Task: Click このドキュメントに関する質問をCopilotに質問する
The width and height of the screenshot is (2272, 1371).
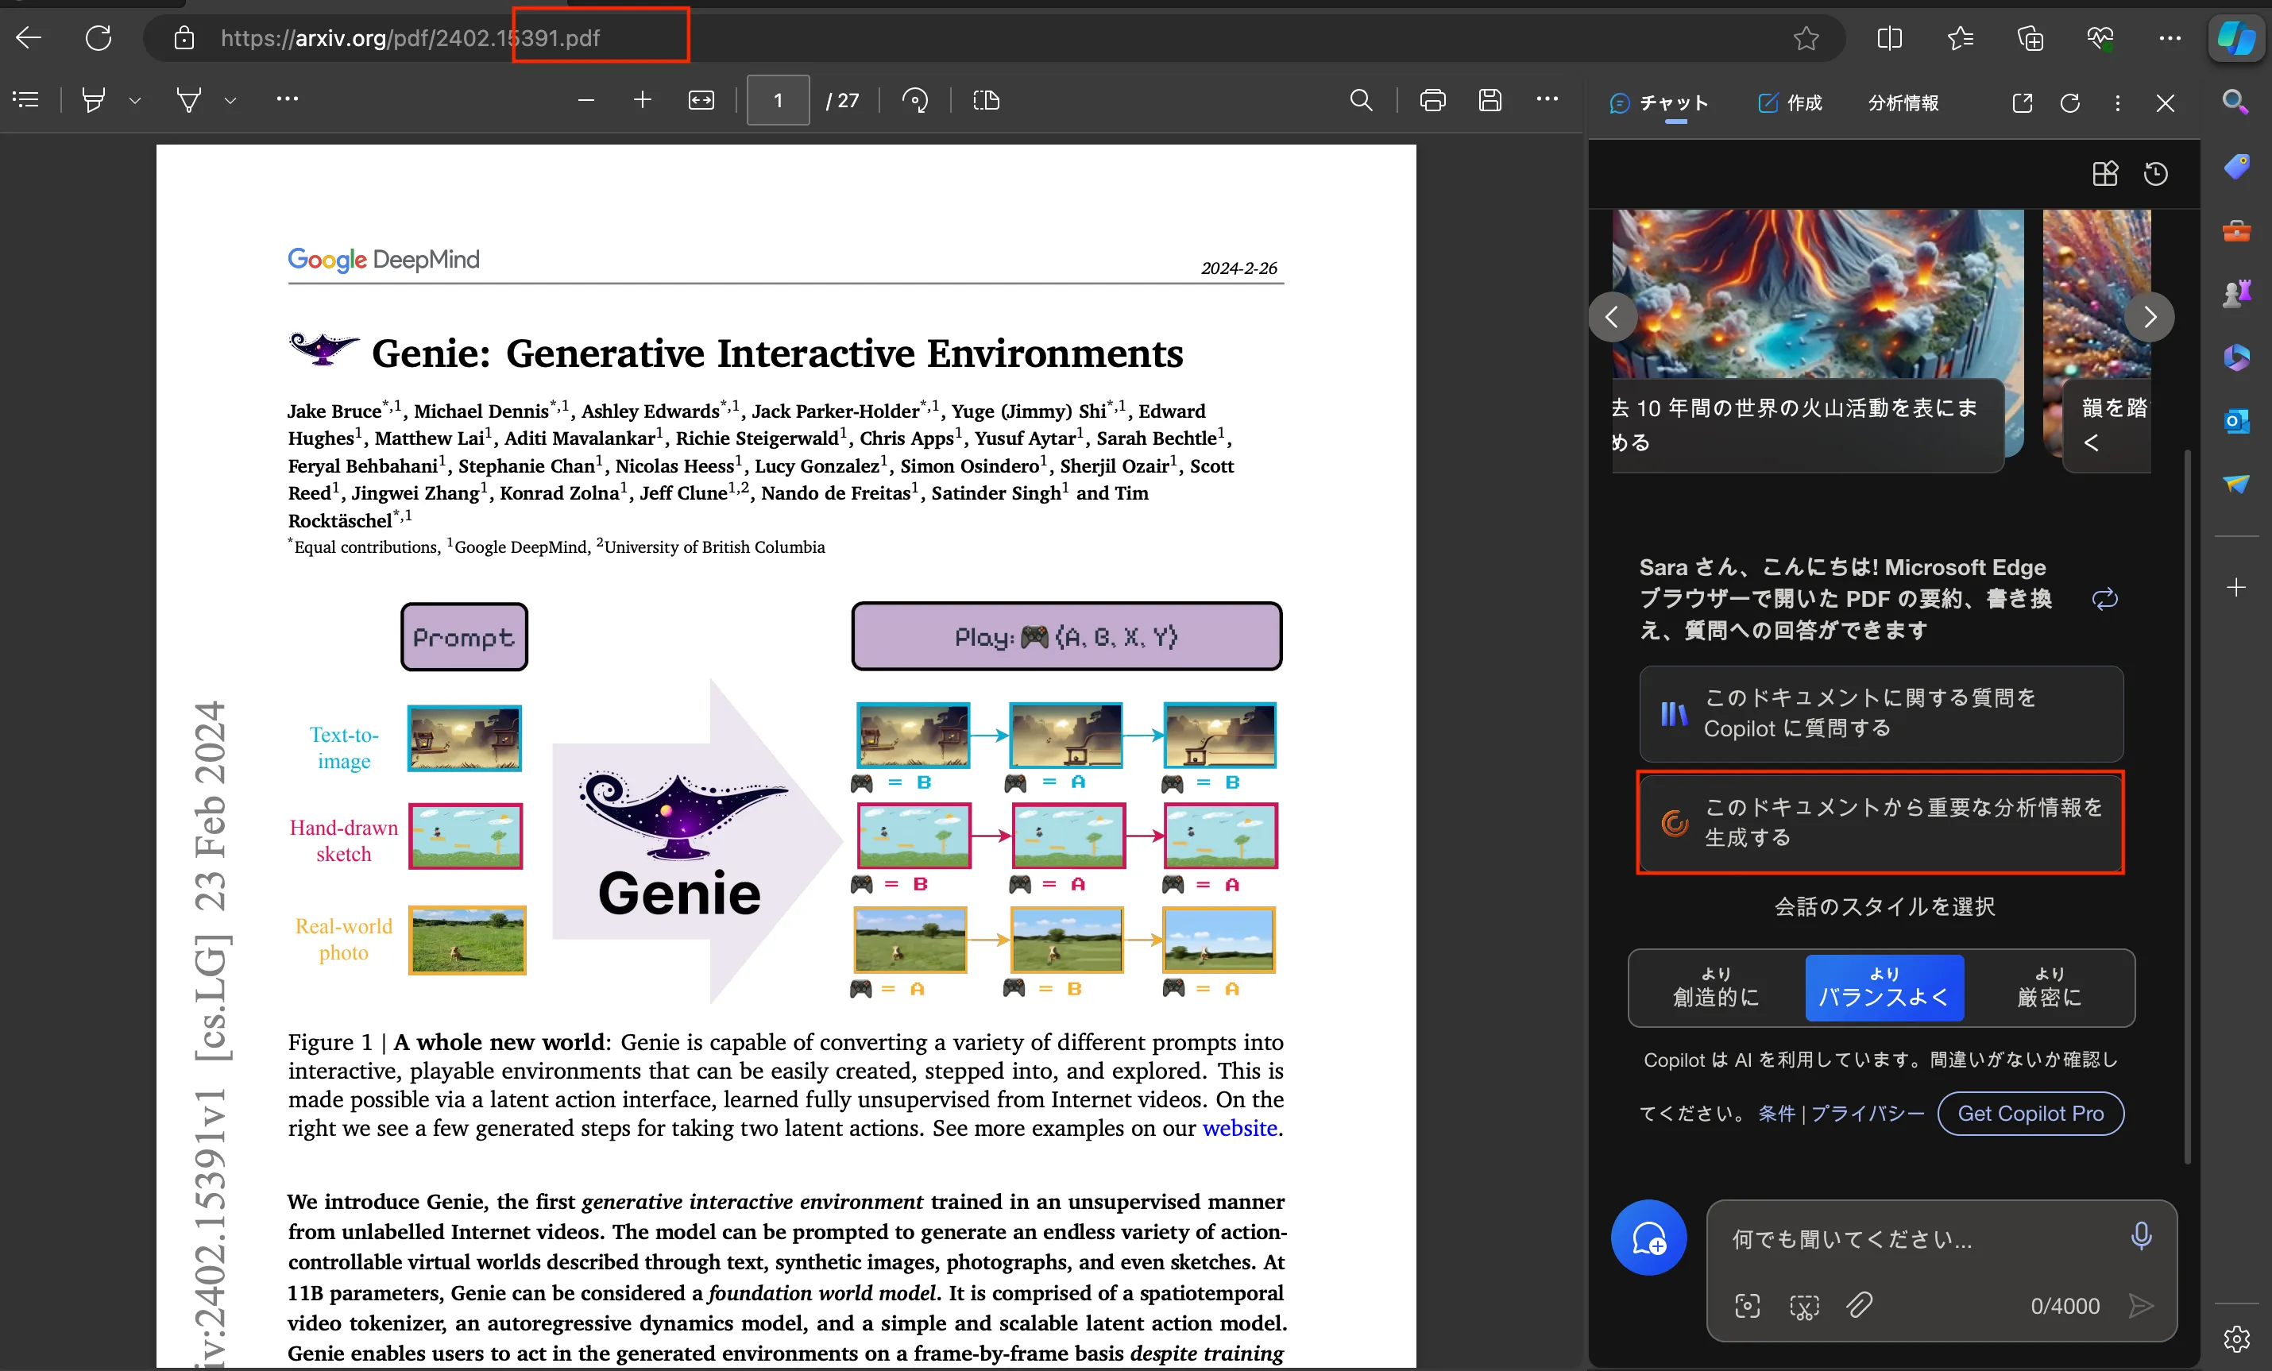Action: click(1881, 713)
